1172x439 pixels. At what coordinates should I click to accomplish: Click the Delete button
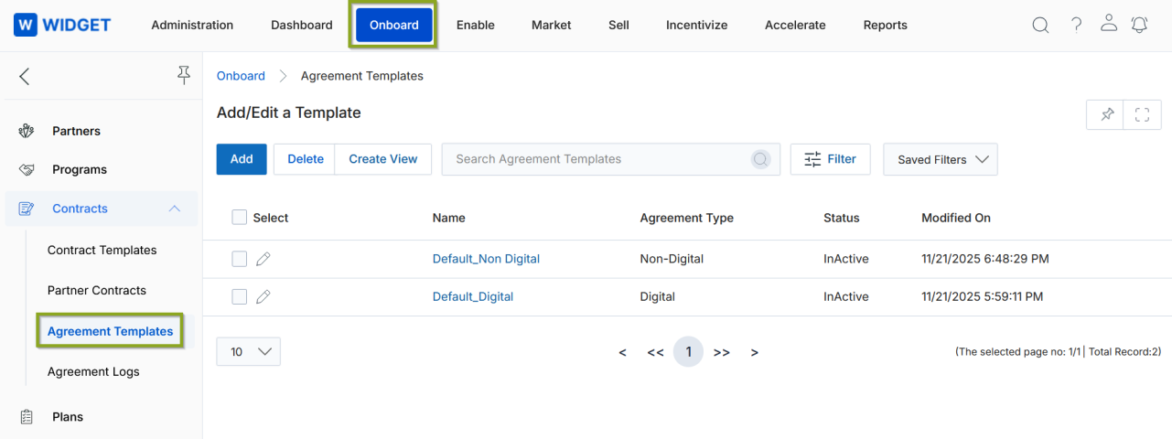pyautogui.click(x=306, y=159)
